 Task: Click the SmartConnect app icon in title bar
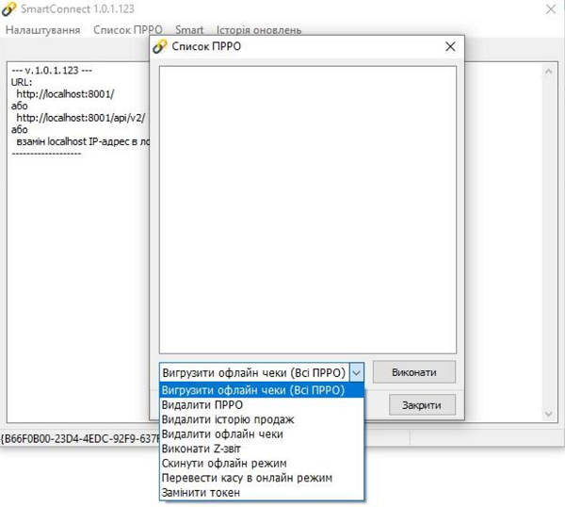[x=9, y=8]
